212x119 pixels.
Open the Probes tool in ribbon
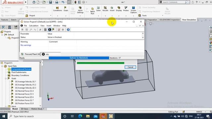pos(126,9)
